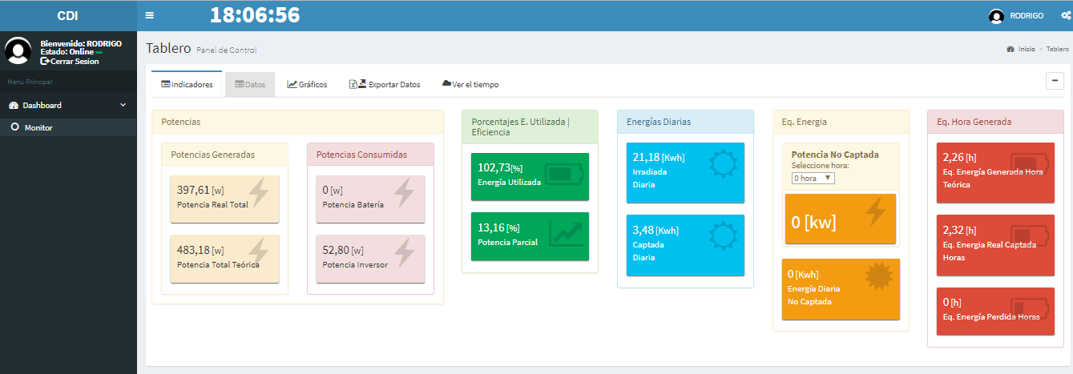Open the Seleccione hora dropdown
This screenshot has height=374, width=1073.
click(813, 178)
